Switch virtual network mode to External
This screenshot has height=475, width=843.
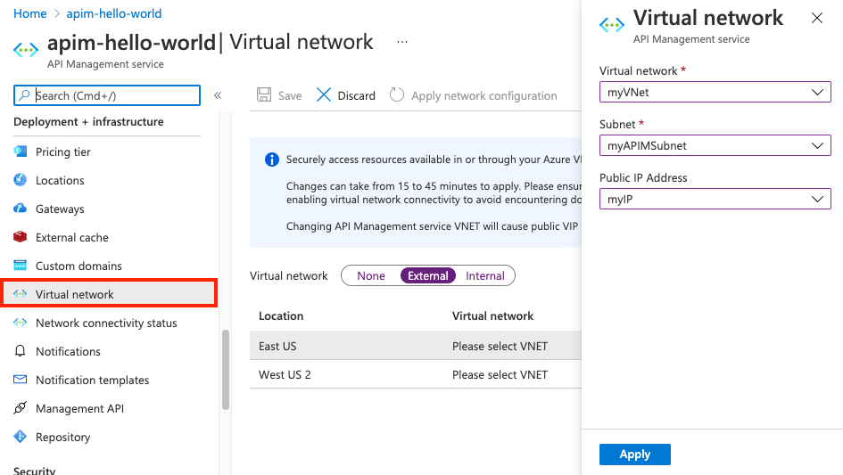tap(428, 276)
